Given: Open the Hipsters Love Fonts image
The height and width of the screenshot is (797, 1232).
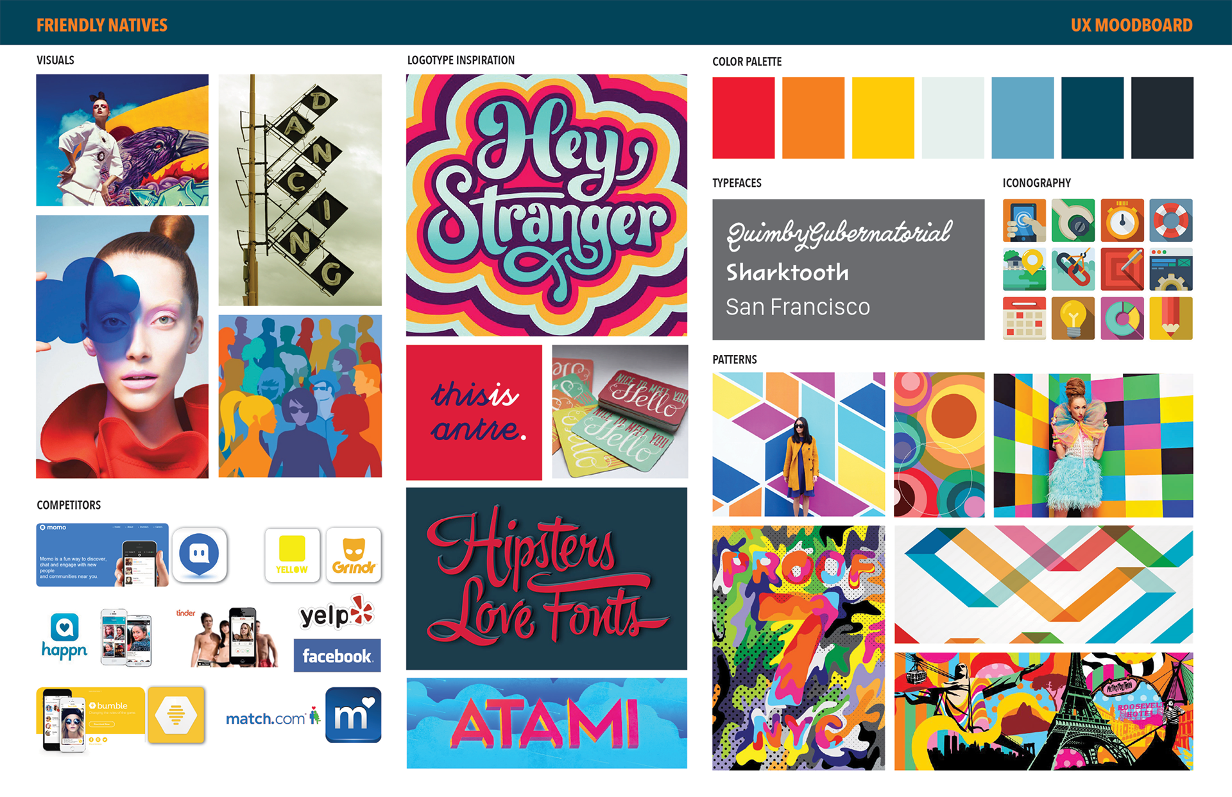Looking at the screenshot, I should tap(546, 578).
